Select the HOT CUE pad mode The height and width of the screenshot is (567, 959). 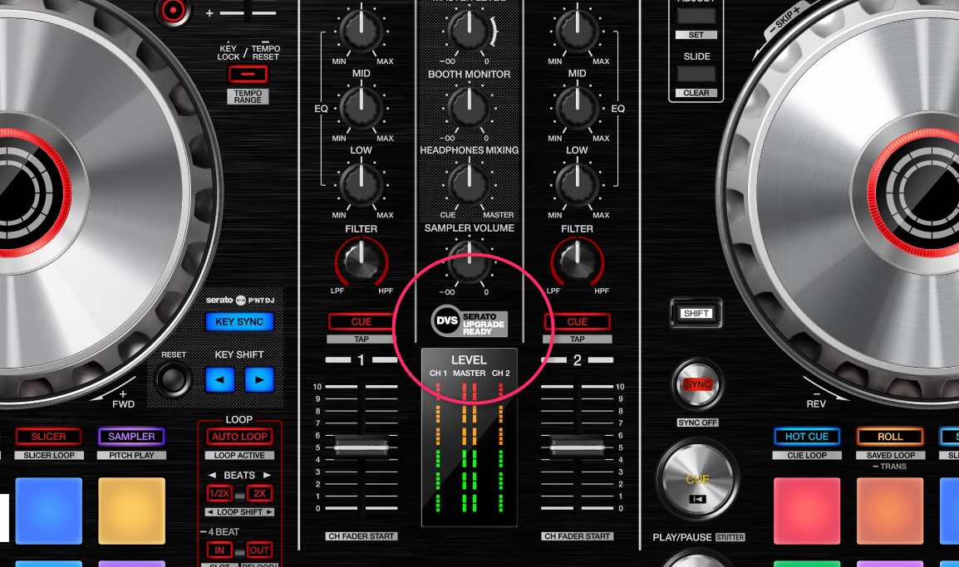pyautogui.click(x=807, y=436)
